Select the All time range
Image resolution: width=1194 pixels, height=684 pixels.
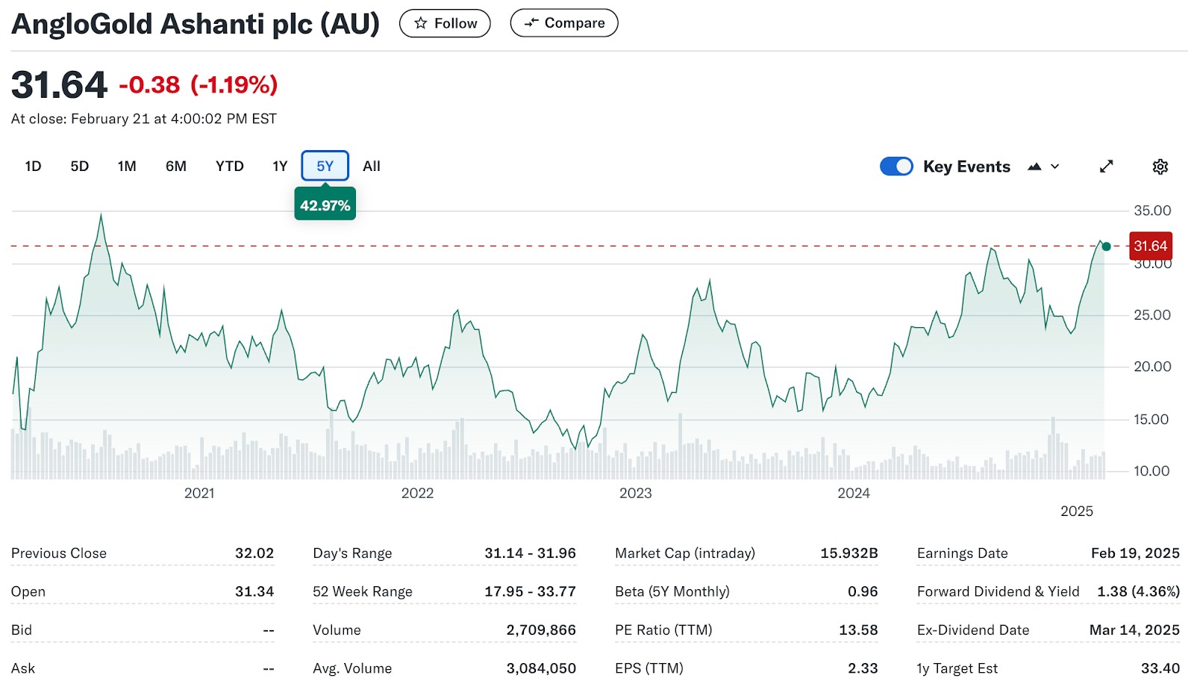pyautogui.click(x=372, y=166)
